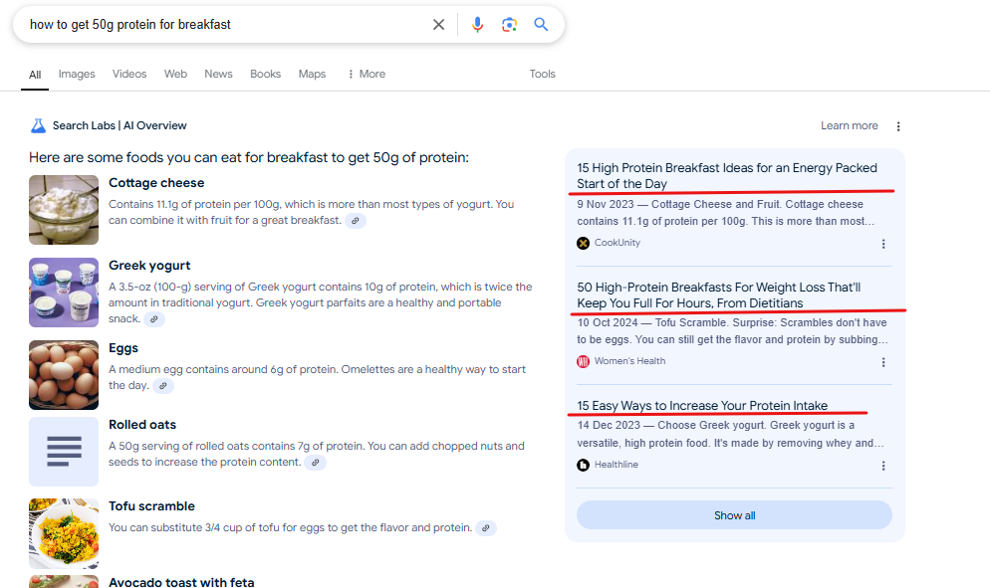The height and width of the screenshot is (588, 990).
Task: Open the link icon next to Cottage cheese
Action: [356, 220]
